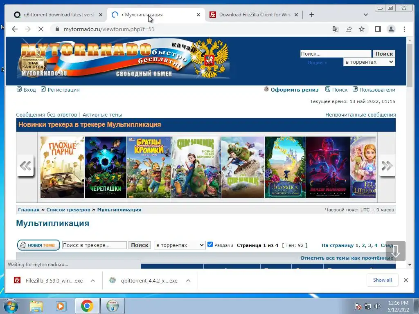Open the Chrome profile avatar
The height and width of the screenshot is (314, 419).
(x=391, y=29)
